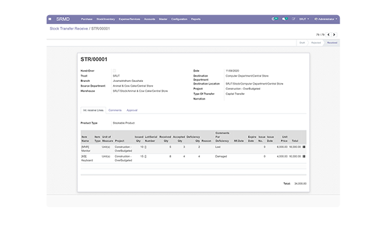Screen dimensions: 387x236
Task: Switch to the Int. receive Lines tab
Action: coord(93,110)
